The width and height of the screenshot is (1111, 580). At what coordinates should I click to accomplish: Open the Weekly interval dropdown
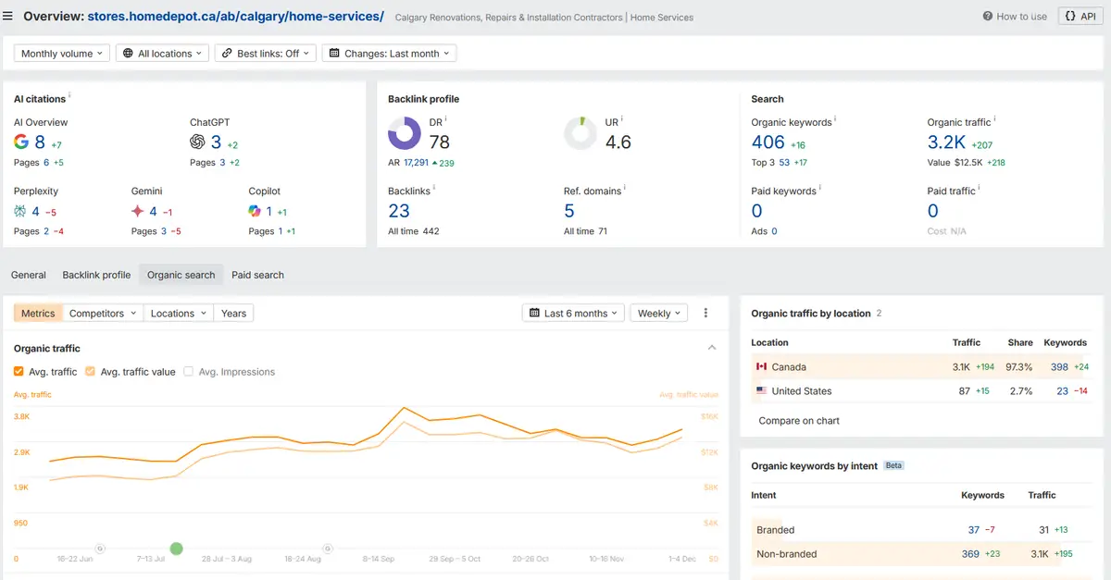click(x=659, y=314)
